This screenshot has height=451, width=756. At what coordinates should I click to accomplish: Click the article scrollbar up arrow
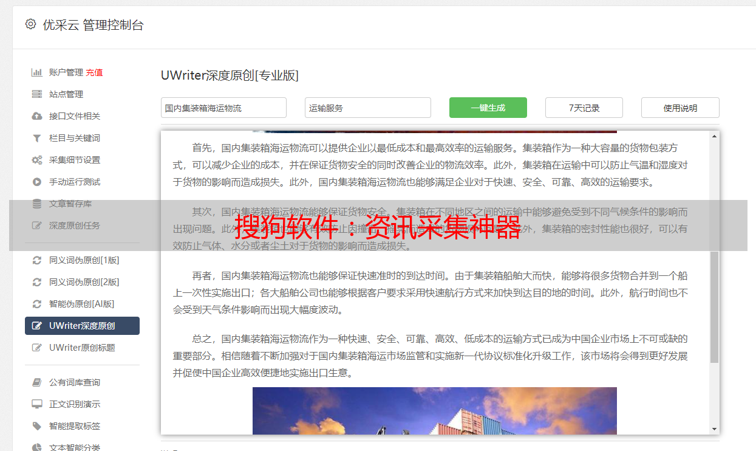point(714,136)
